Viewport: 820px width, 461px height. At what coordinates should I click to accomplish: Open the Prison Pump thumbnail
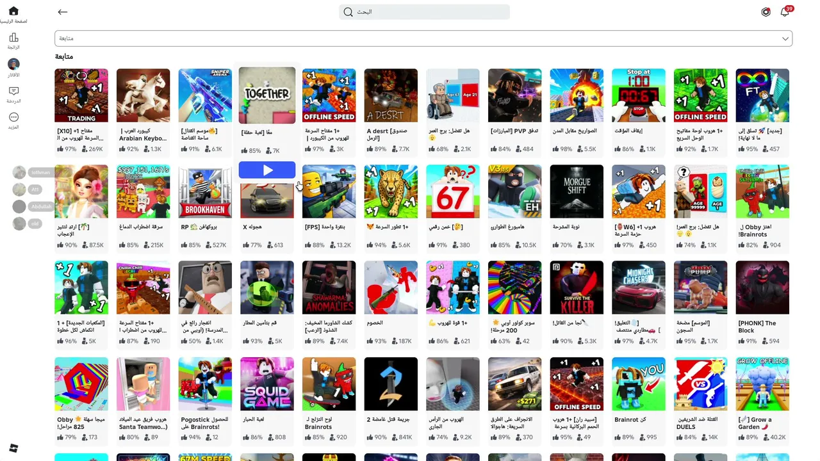pyautogui.click(x=700, y=287)
